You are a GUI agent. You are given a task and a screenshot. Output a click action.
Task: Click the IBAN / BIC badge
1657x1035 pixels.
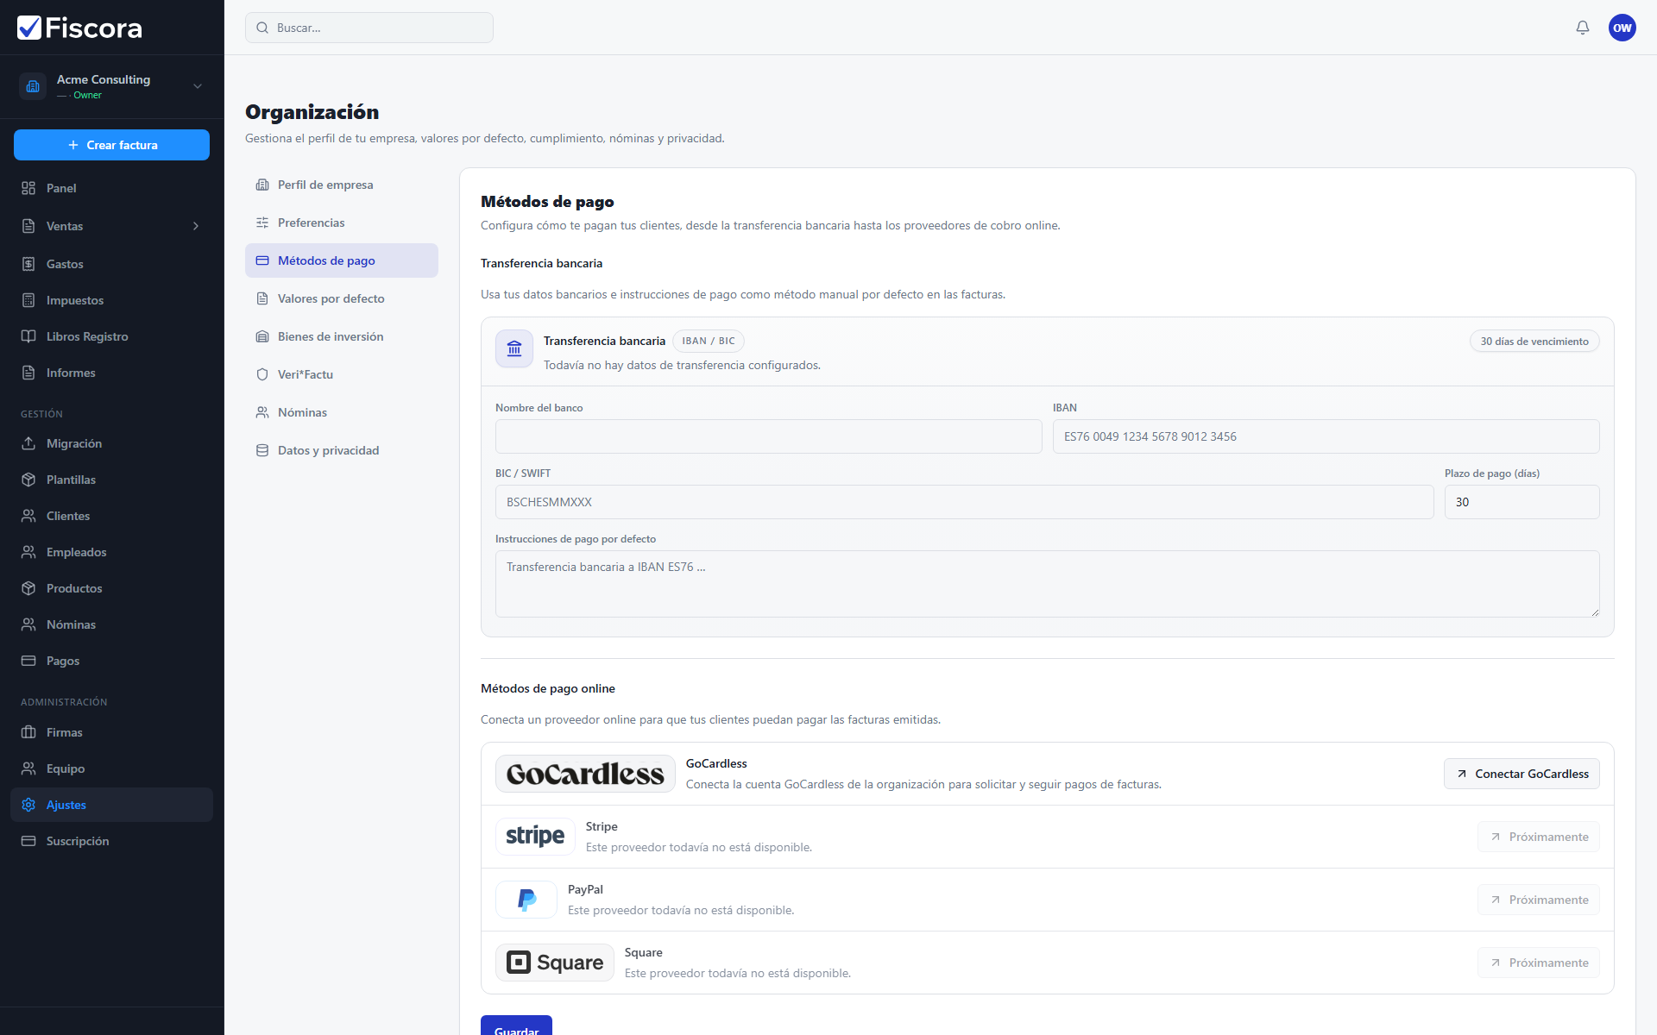[x=709, y=342]
